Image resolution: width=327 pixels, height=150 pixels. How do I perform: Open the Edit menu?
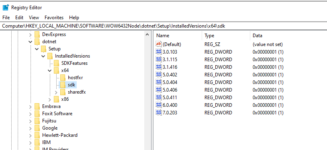click(x=19, y=18)
